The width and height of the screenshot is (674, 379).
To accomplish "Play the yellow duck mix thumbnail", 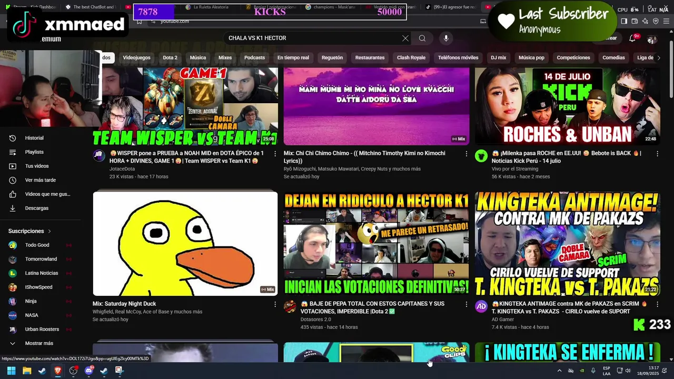I will [185, 243].
